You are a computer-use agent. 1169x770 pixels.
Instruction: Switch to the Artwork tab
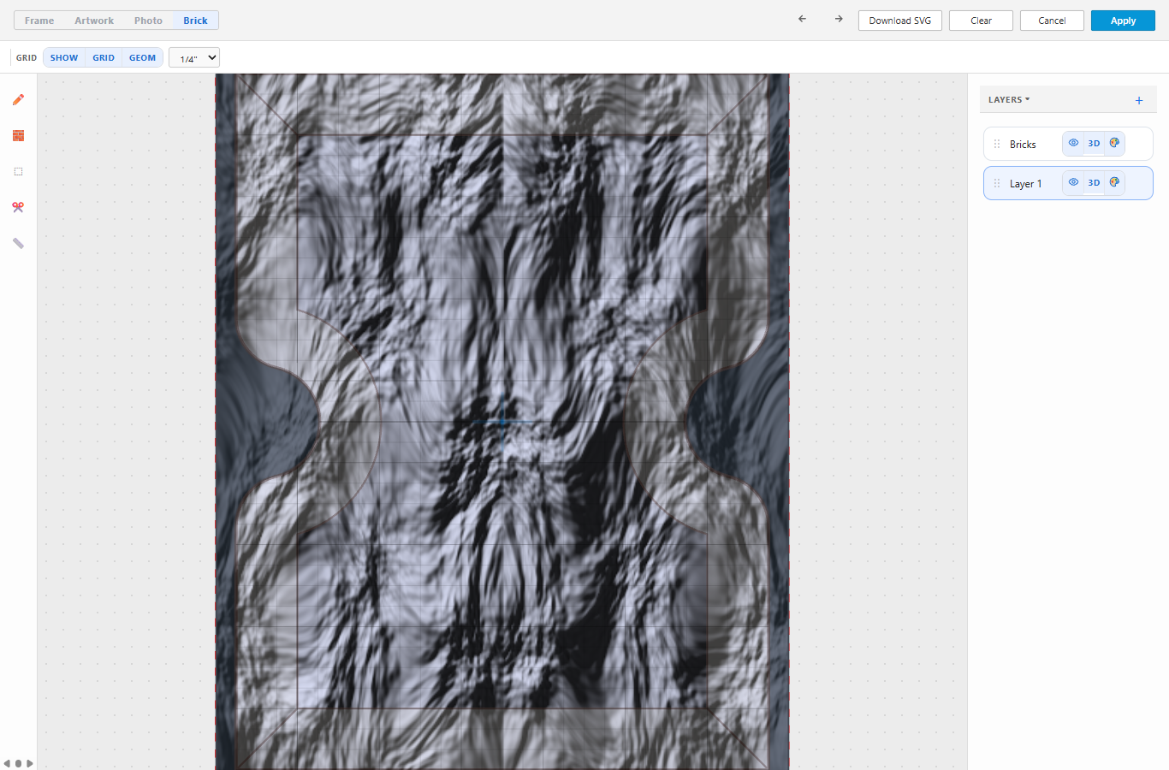pyautogui.click(x=94, y=21)
